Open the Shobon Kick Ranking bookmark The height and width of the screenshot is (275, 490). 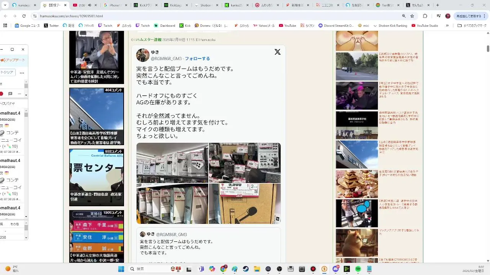click(x=390, y=26)
